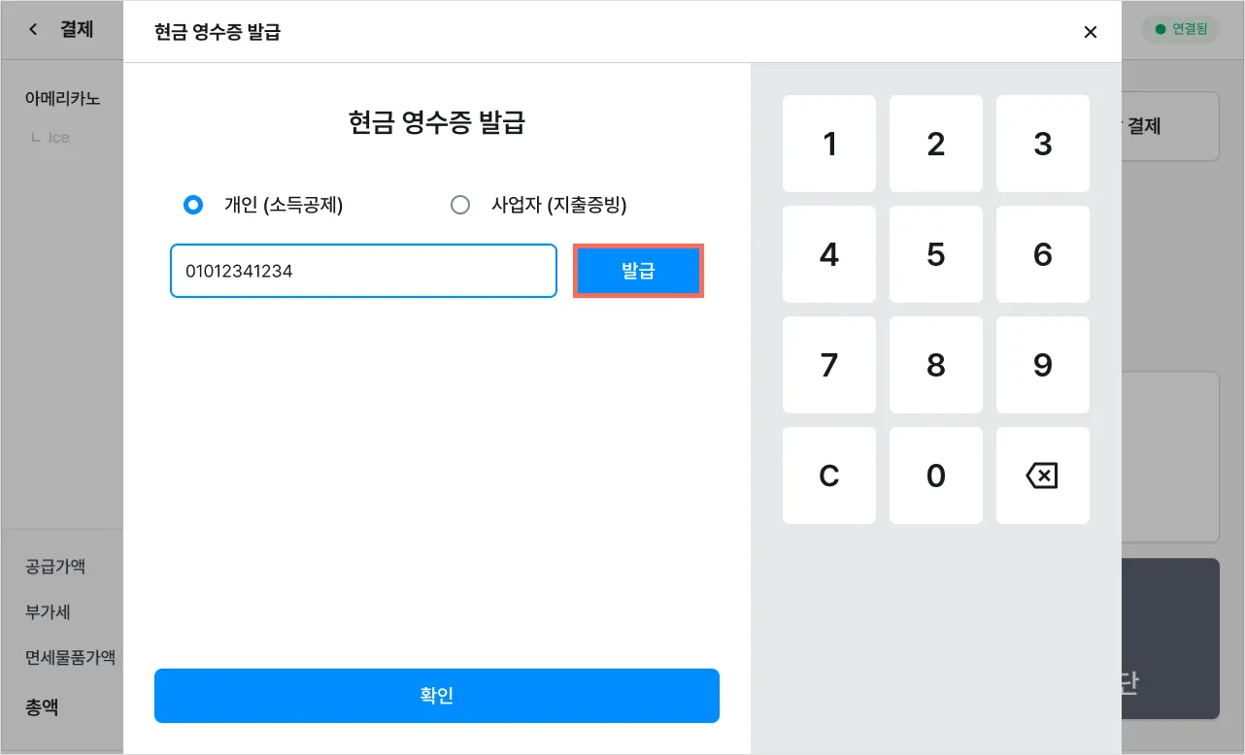Viewport: 1245px width, 755px height.
Task: Select the 사업자 (지출증빙) radio option
Action: tap(460, 205)
